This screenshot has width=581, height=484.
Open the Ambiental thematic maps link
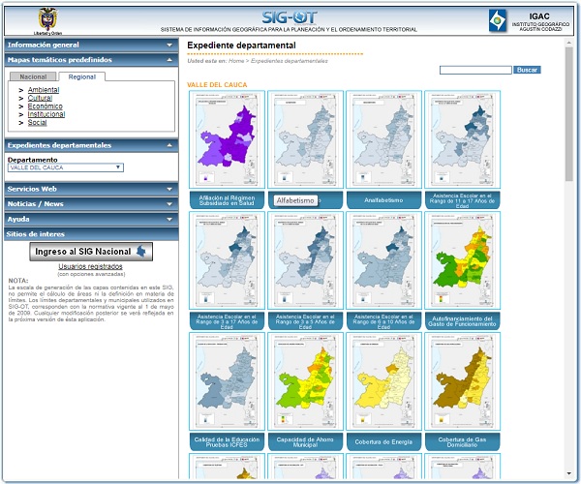pos(44,90)
